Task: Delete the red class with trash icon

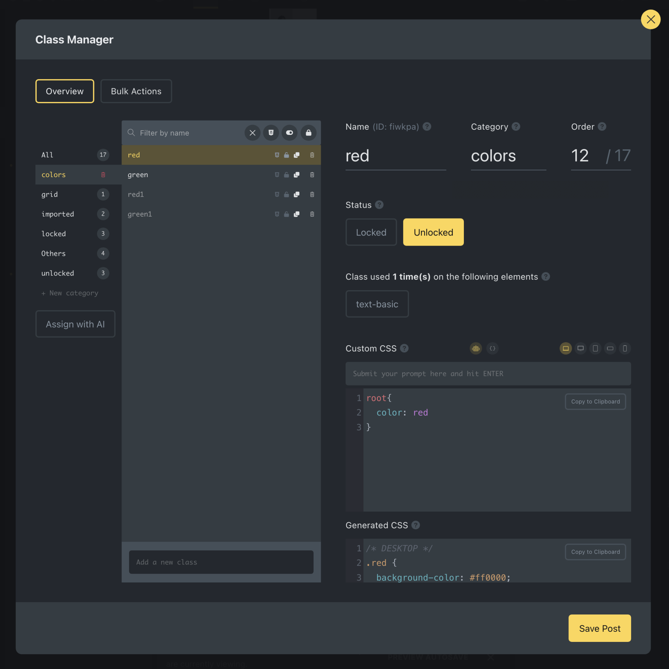Action: click(312, 155)
